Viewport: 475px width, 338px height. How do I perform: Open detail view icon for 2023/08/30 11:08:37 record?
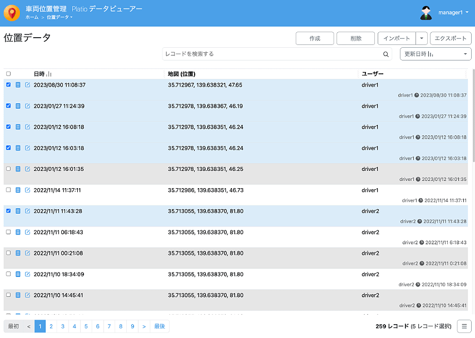click(18, 85)
